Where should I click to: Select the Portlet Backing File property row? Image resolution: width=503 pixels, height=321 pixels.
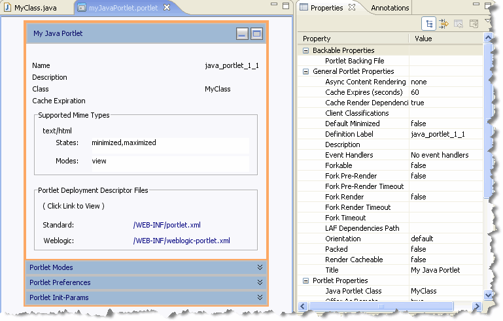coord(390,61)
